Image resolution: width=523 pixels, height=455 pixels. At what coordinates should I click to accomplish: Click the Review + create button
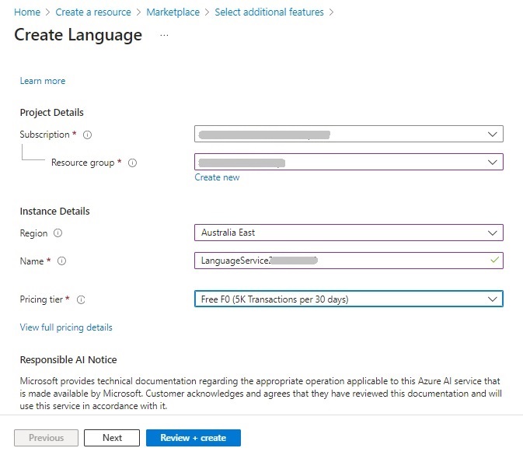point(193,438)
